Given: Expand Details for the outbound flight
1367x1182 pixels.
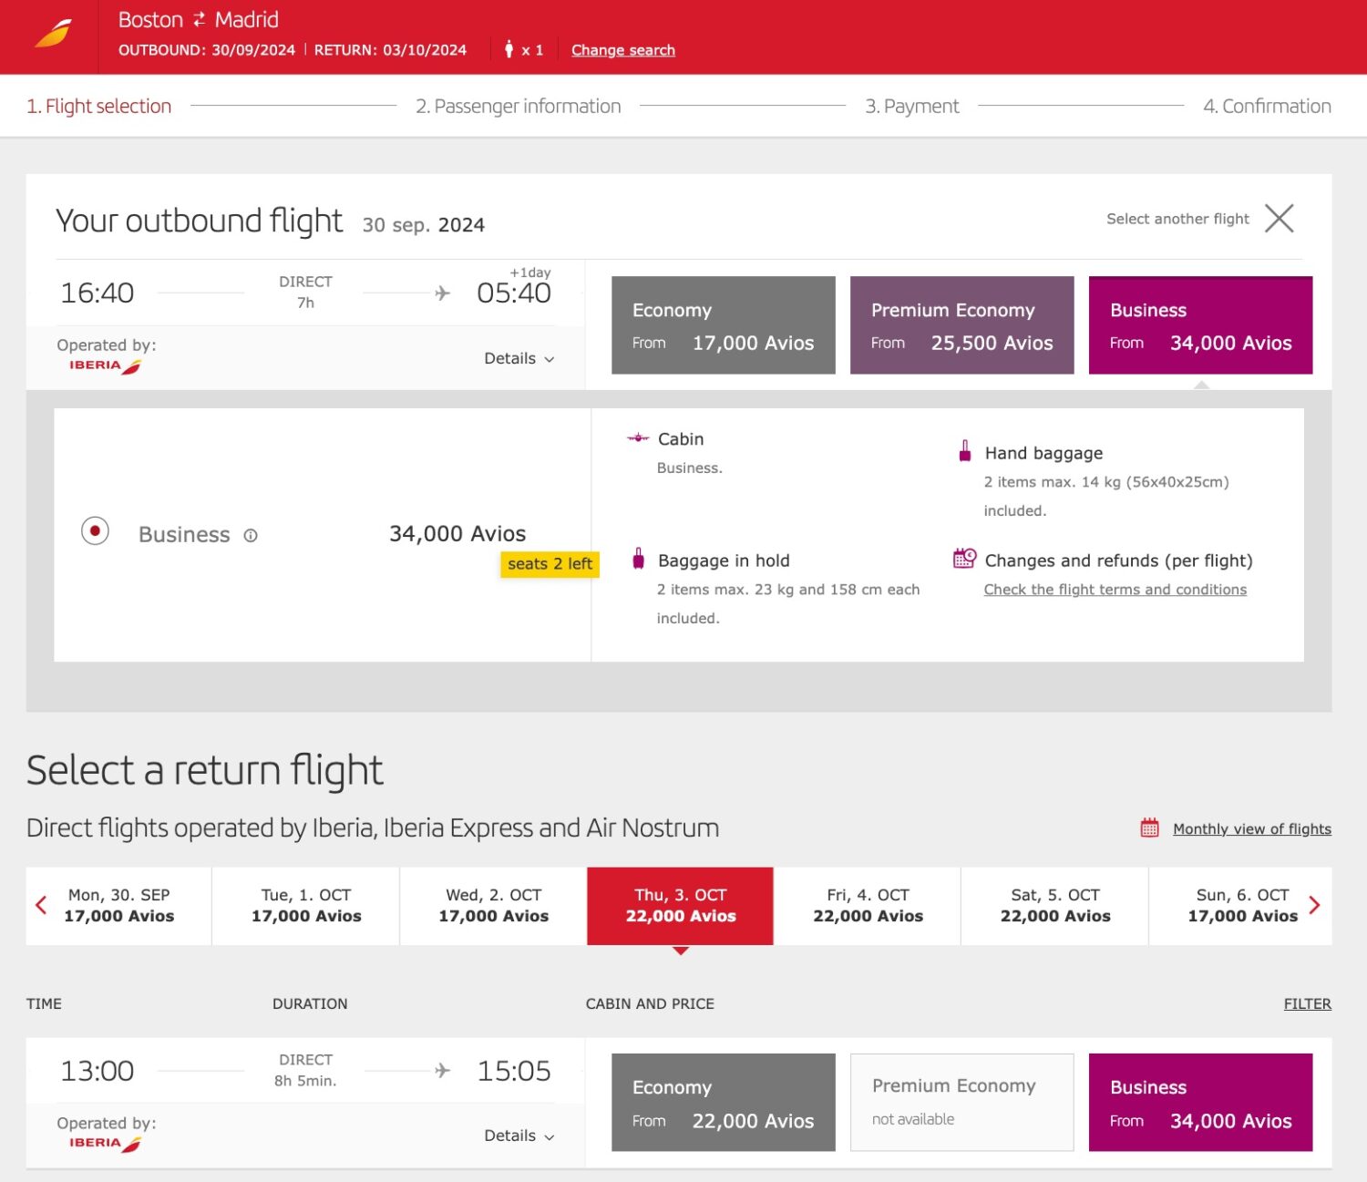Looking at the screenshot, I should 519,358.
